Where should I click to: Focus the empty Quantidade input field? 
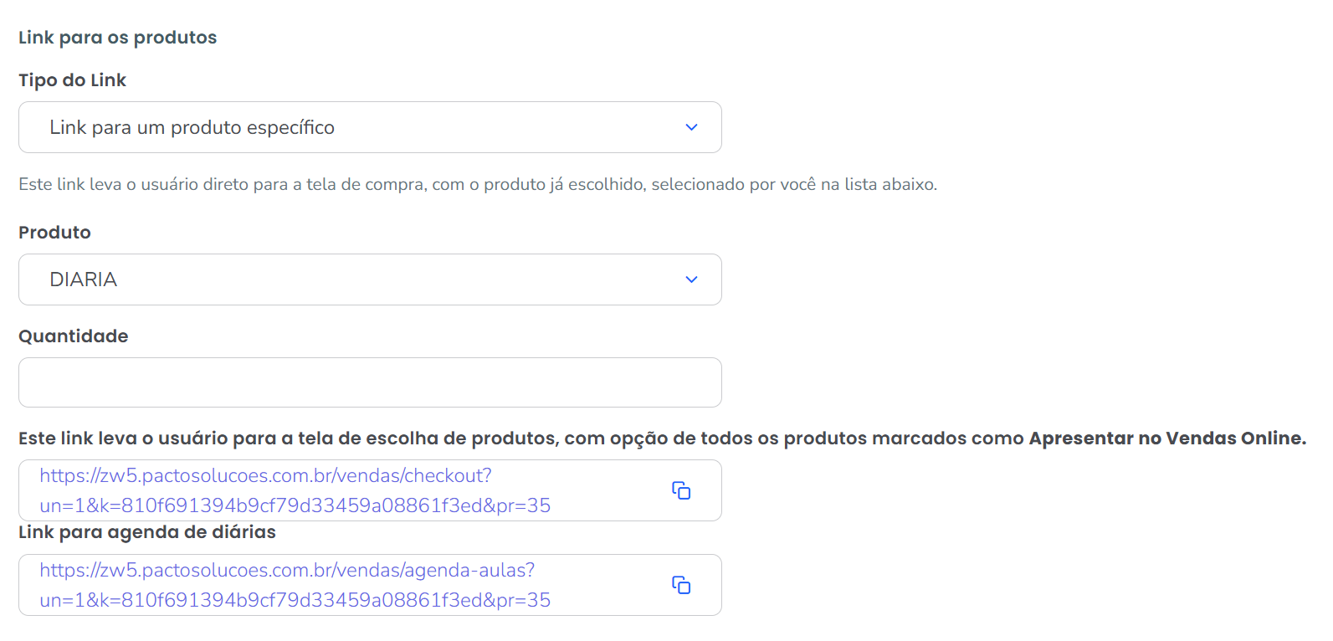[x=370, y=382]
